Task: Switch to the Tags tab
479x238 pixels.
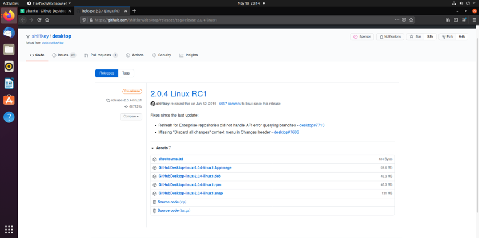Action: coord(126,73)
